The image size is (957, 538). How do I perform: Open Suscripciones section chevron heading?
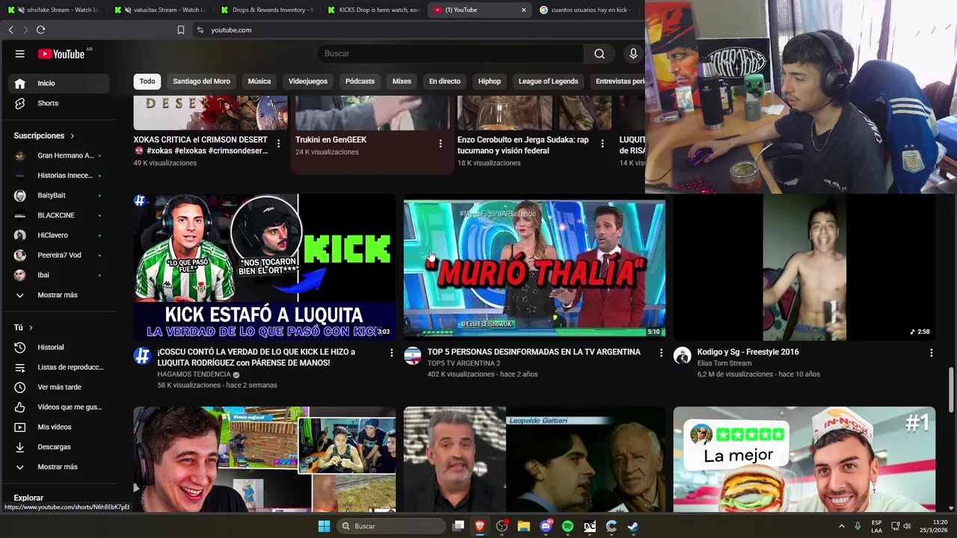coord(45,136)
